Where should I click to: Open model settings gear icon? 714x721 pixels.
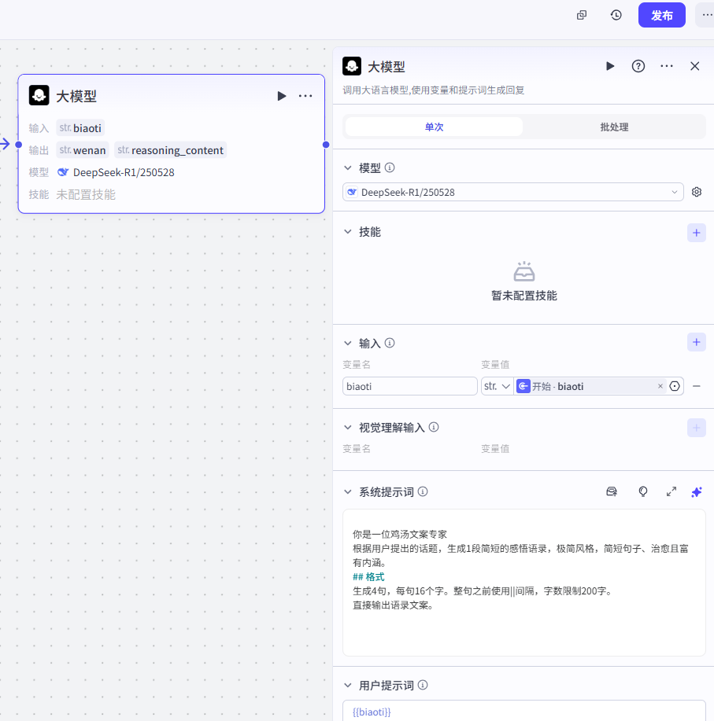[x=697, y=192]
